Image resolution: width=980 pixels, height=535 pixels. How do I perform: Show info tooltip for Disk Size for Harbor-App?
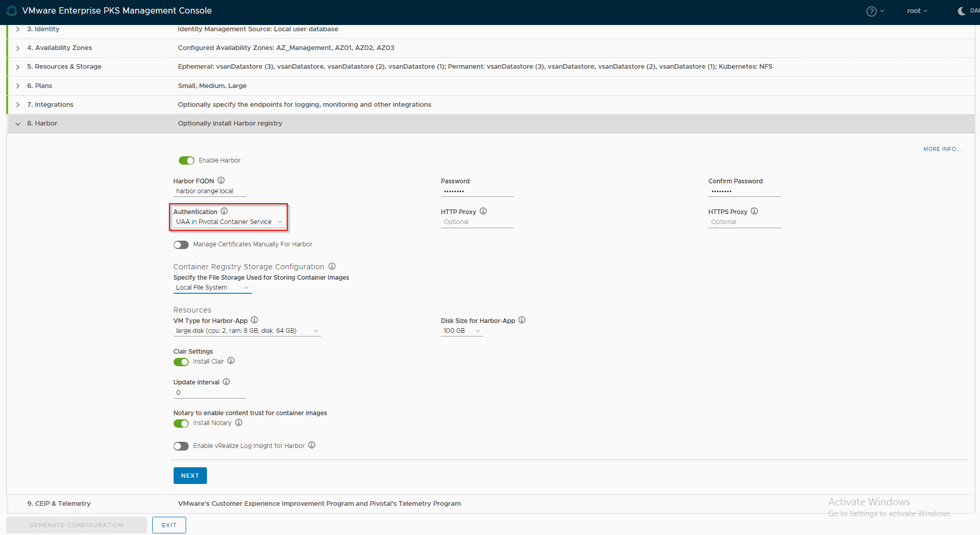coord(522,320)
